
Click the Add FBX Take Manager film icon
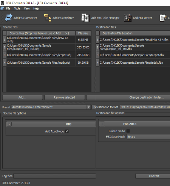pos(85,18)
